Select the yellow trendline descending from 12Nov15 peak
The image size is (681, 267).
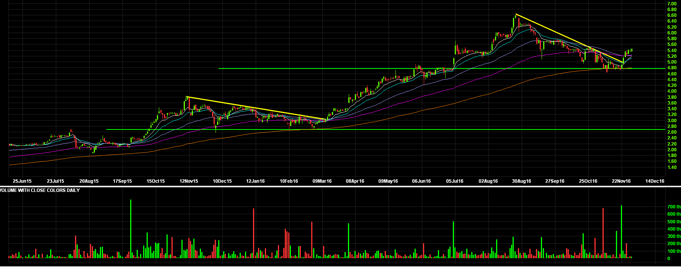(256, 108)
